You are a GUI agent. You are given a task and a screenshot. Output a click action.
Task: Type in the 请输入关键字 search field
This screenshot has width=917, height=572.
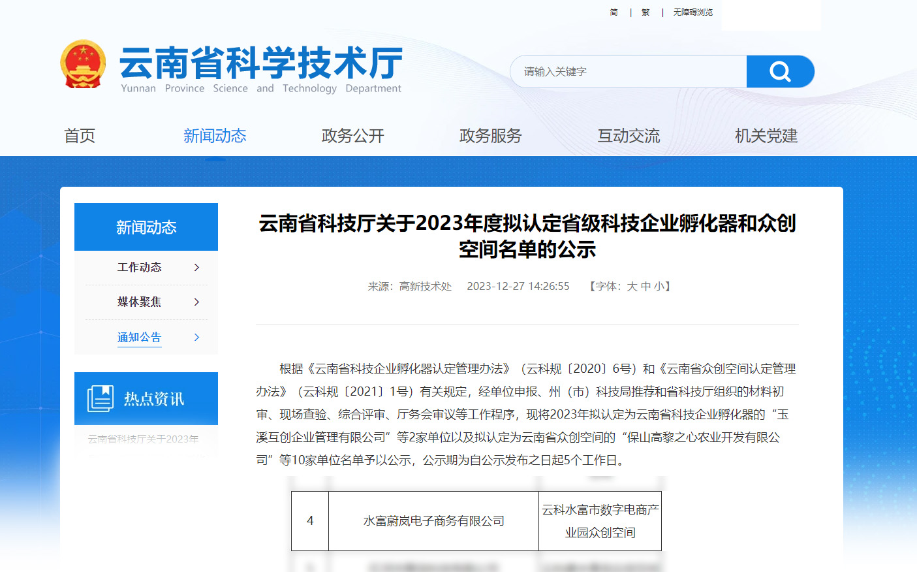point(628,71)
